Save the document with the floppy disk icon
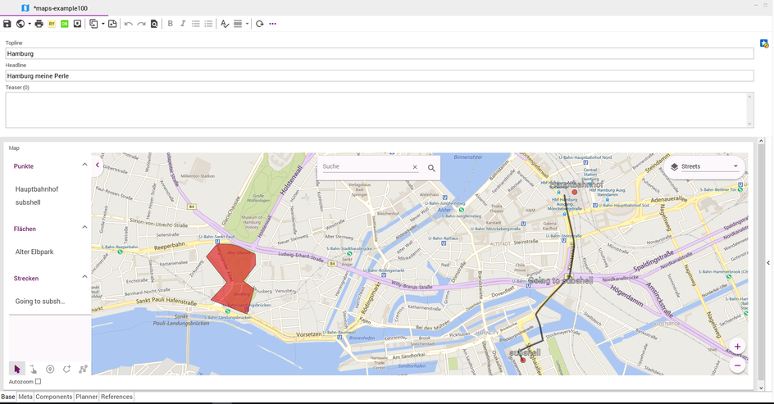The width and height of the screenshot is (774, 404). (x=7, y=24)
